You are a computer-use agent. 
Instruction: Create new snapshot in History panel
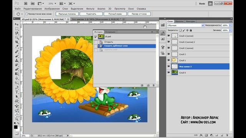148,85
